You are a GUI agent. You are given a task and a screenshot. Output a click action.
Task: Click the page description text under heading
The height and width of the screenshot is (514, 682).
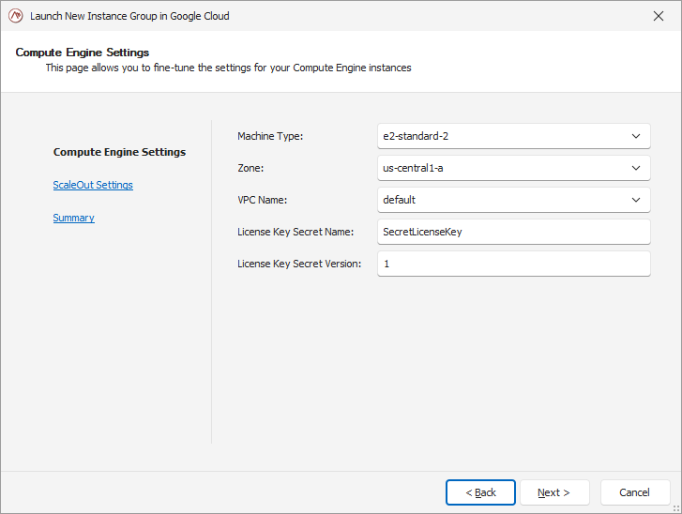tap(228, 68)
